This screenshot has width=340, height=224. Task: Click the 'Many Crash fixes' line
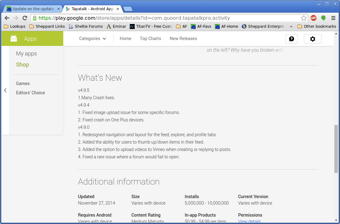coord(96,98)
